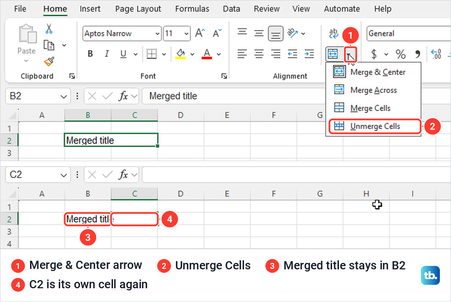Click Insert Function fx in top formula bar
The width and height of the screenshot is (451, 302).
click(123, 96)
